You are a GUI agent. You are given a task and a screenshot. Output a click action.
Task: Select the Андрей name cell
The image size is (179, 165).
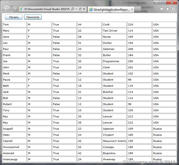[x=14, y=129]
